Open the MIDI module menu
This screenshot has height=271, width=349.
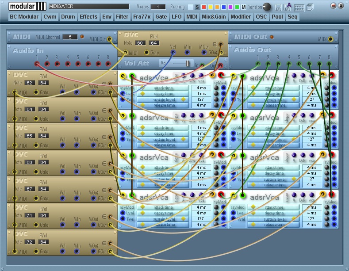pos(192,17)
